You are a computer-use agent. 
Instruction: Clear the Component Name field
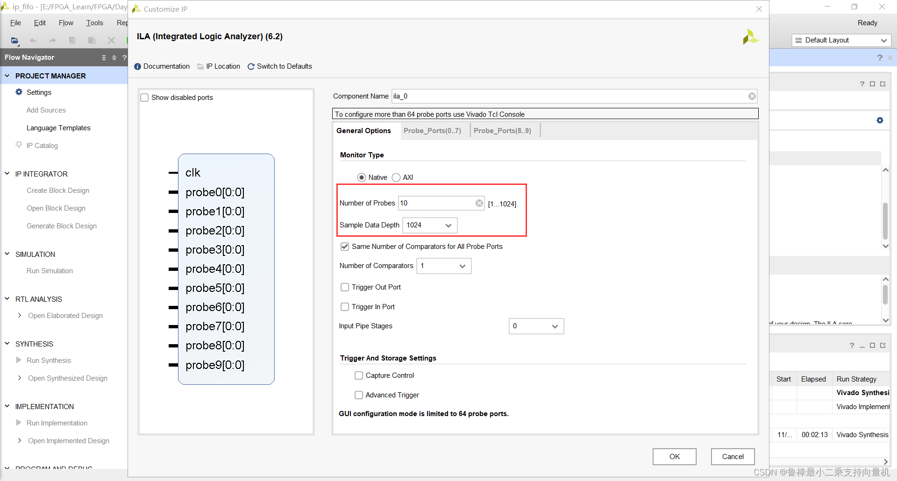(752, 96)
